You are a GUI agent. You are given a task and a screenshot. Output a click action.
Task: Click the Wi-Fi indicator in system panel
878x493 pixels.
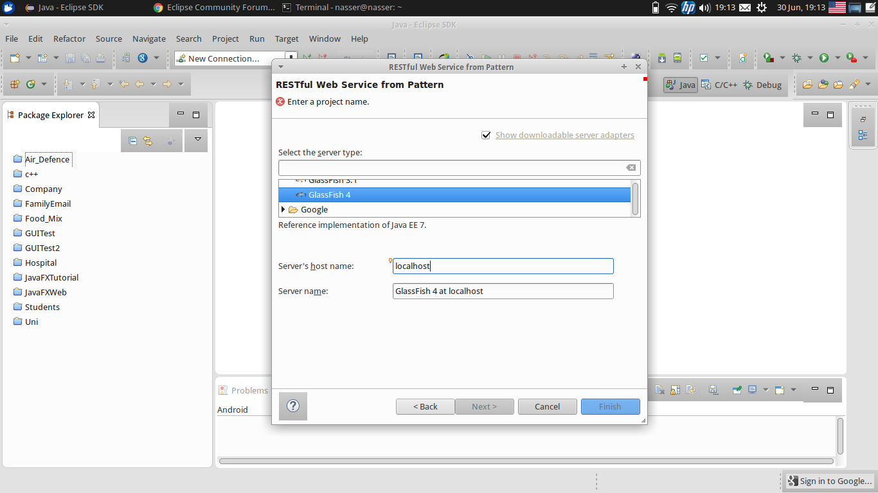[672, 8]
